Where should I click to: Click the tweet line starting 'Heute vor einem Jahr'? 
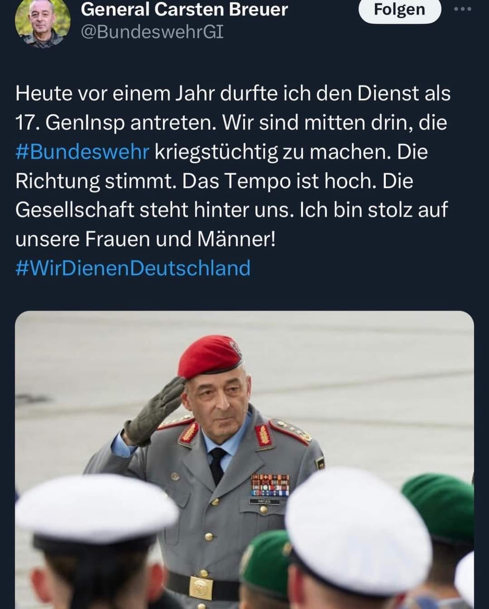[x=233, y=93]
